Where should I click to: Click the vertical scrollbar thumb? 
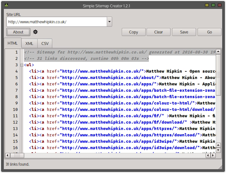coord(218,75)
